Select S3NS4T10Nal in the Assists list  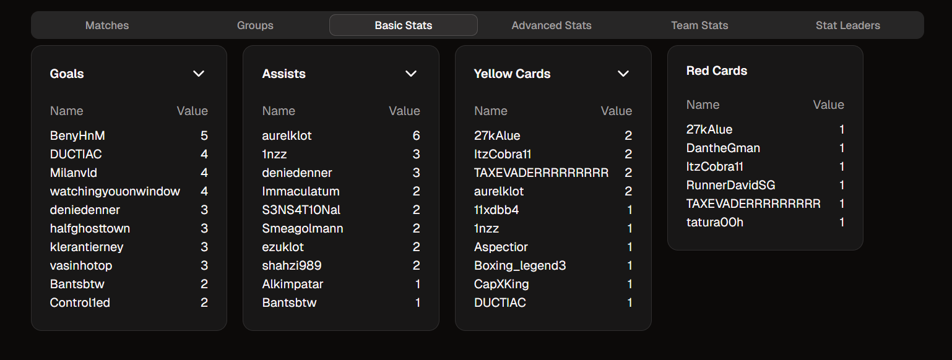tap(301, 210)
